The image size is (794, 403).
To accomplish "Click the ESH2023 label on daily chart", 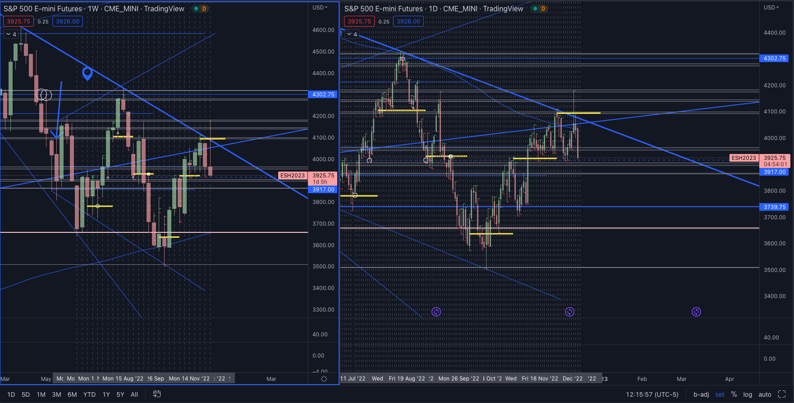I will (744, 158).
